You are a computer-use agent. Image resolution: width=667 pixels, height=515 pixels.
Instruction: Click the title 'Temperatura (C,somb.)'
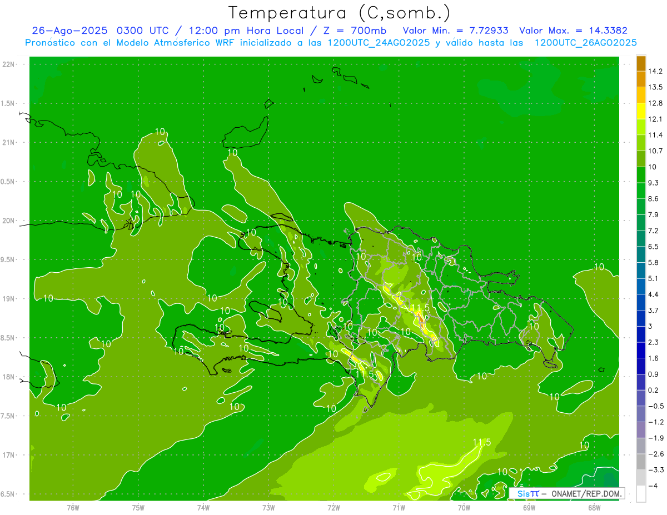[340, 13]
